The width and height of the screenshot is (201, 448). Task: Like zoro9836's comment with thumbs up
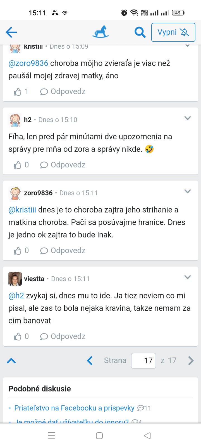tap(18, 251)
